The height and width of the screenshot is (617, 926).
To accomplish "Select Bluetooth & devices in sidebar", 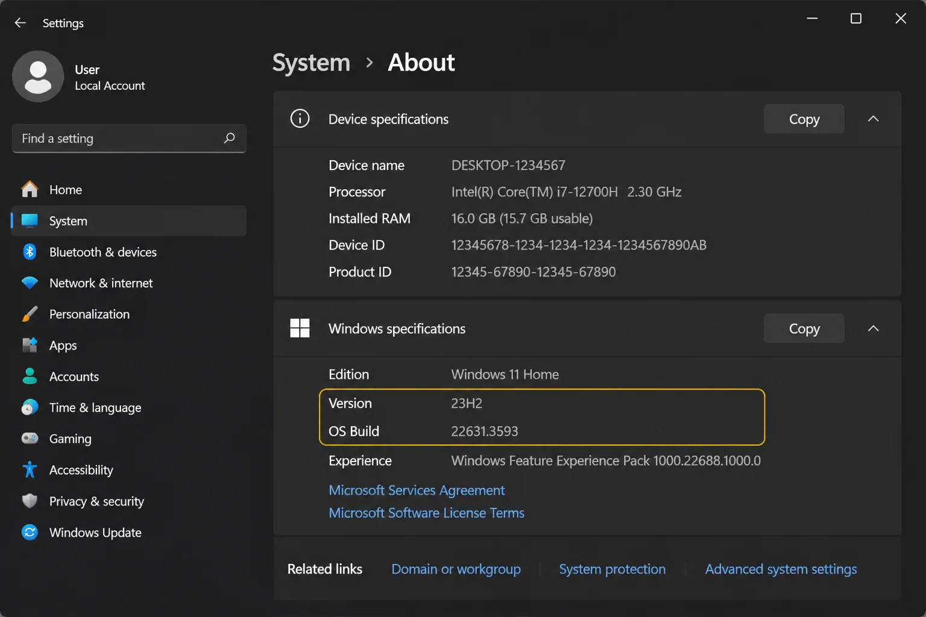I will click(x=103, y=252).
